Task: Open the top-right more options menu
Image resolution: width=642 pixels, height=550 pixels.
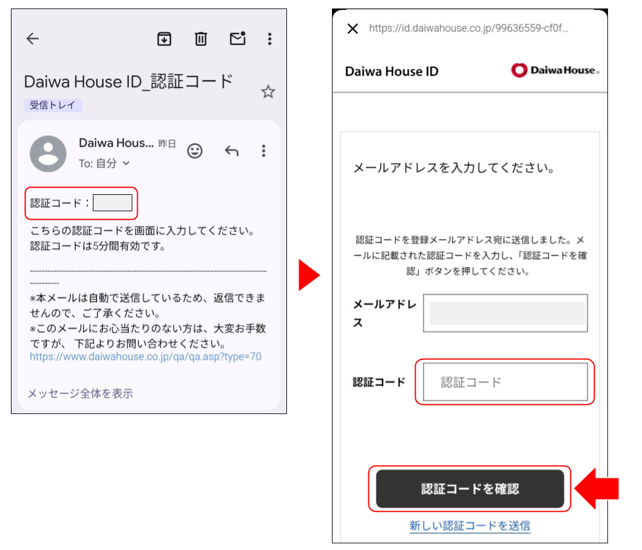Action: 269,39
